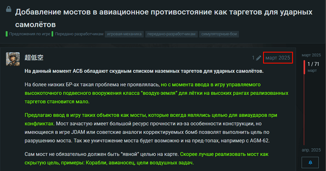Click the red timeline scroller handle
The image size is (326, 171).
[x=304, y=67]
